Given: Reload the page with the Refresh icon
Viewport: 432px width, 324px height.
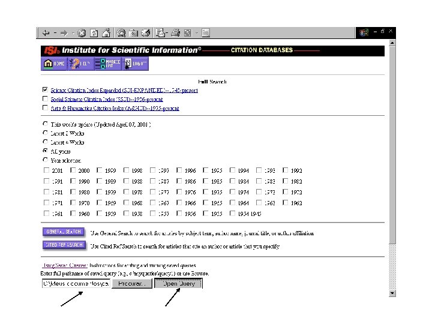Looking at the screenshot, I should click(x=94, y=33).
